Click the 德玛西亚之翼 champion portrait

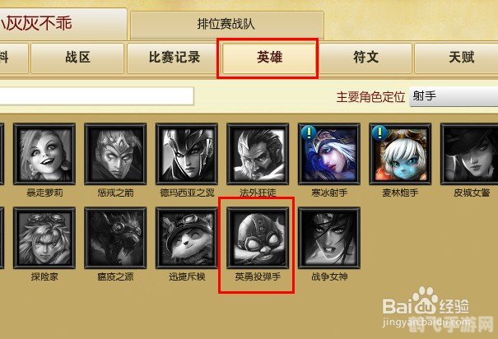click(187, 154)
